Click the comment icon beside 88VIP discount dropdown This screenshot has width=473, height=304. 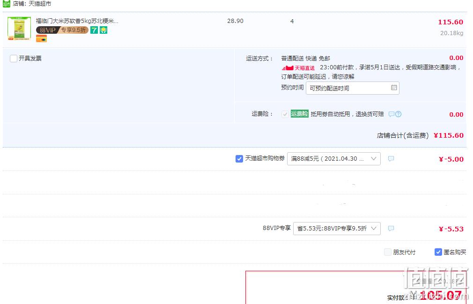coord(391,228)
